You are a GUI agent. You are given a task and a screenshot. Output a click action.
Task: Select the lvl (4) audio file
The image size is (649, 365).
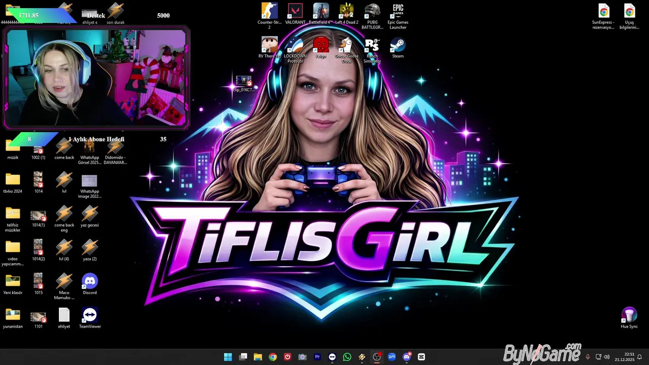tap(64, 250)
